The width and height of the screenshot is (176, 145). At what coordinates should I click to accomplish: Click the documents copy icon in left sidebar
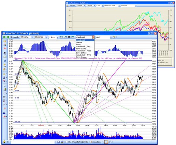pos(5,53)
